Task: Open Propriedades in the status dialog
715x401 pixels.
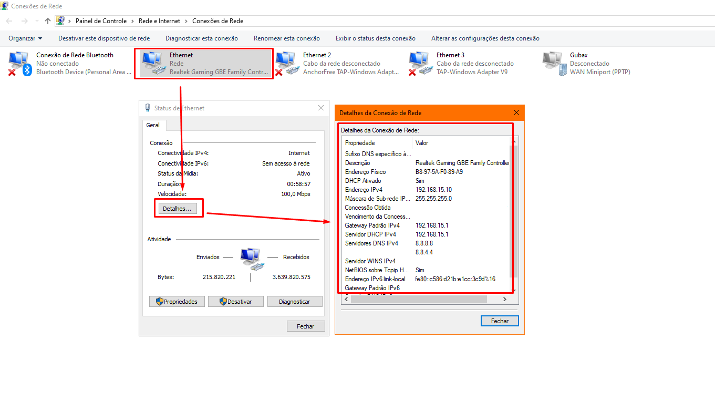Action: point(177,302)
